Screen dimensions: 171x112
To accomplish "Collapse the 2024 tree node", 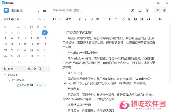I will click(5, 75).
